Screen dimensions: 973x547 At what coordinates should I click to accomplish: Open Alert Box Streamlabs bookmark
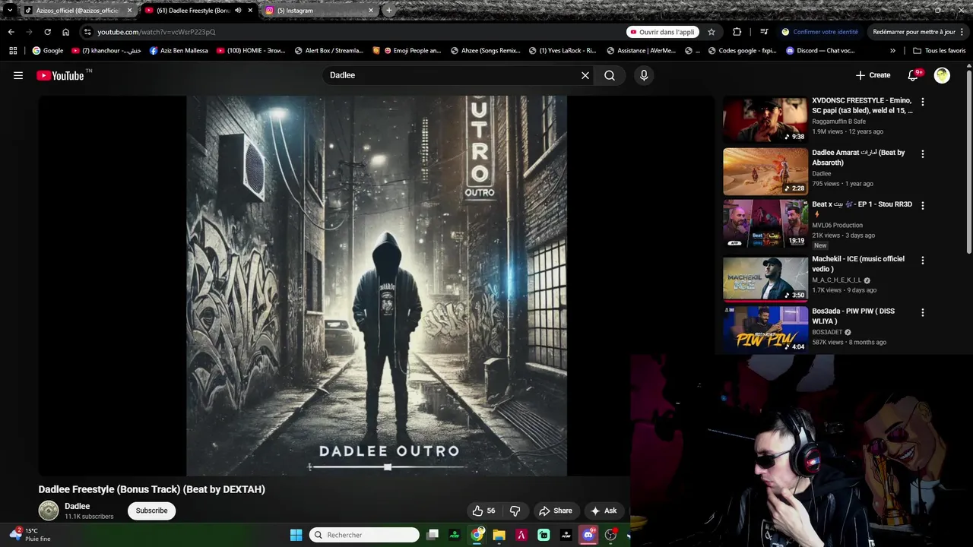coord(329,51)
